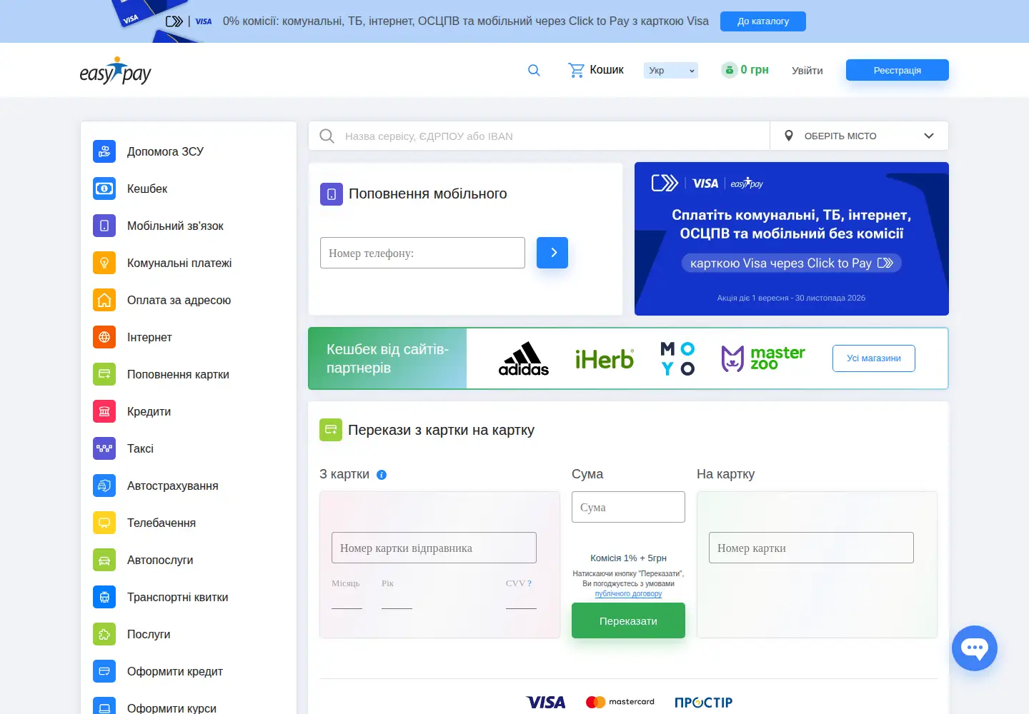Click the До каталогу button
Viewport: 1029px width, 714px height.
(x=763, y=21)
